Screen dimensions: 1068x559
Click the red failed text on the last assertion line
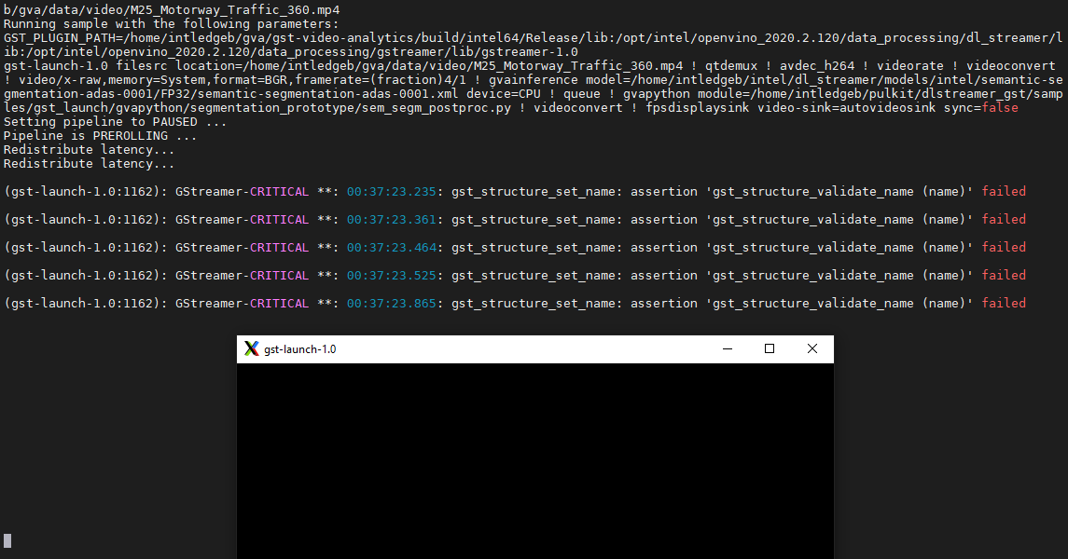click(1003, 303)
